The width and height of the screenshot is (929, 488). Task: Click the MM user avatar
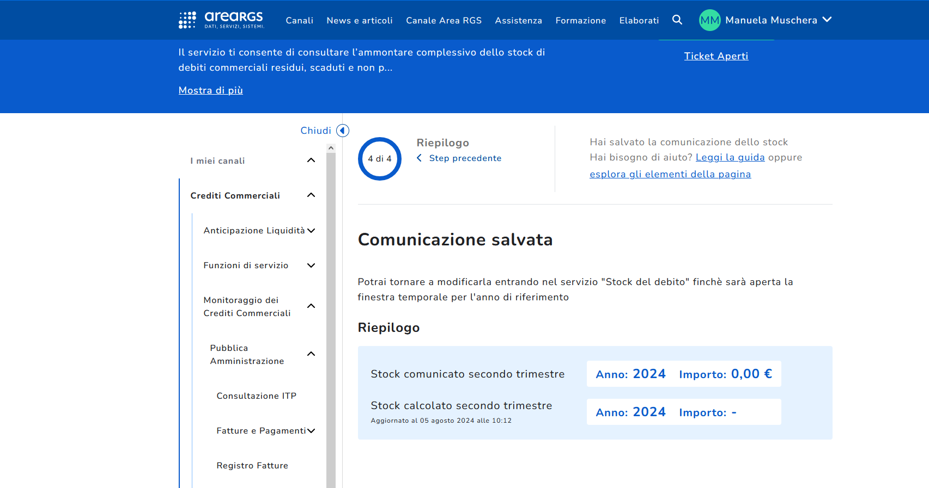click(x=709, y=20)
